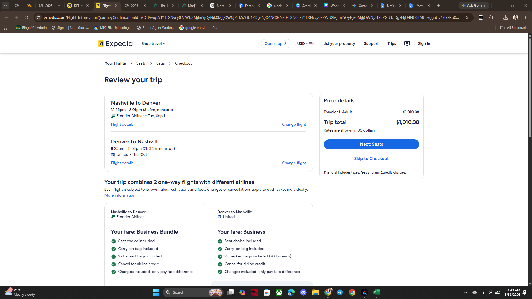Click the Next: Seats button
Image resolution: width=532 pixels, height=299 pixels.
coord(371,144)
